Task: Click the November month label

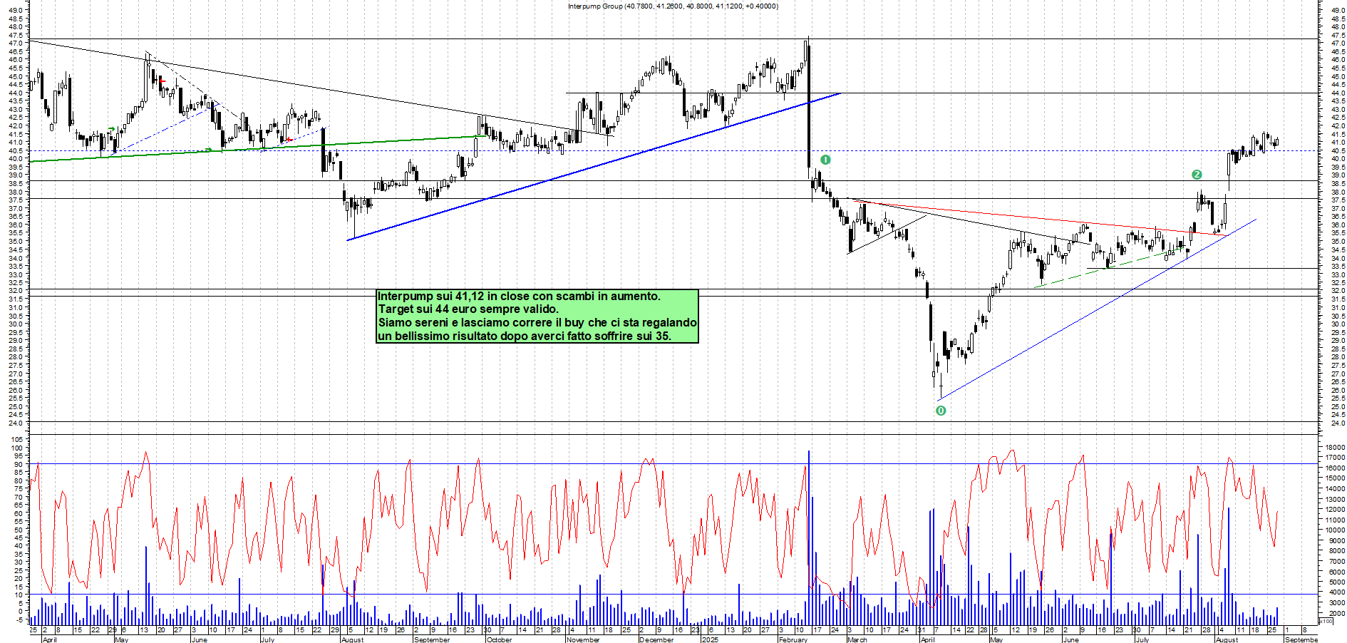Action: (x=583, y=639)
